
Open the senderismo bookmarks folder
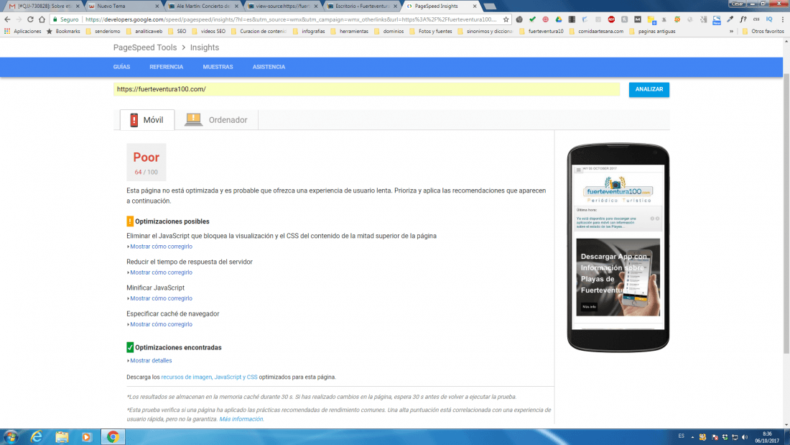(103, 32)
